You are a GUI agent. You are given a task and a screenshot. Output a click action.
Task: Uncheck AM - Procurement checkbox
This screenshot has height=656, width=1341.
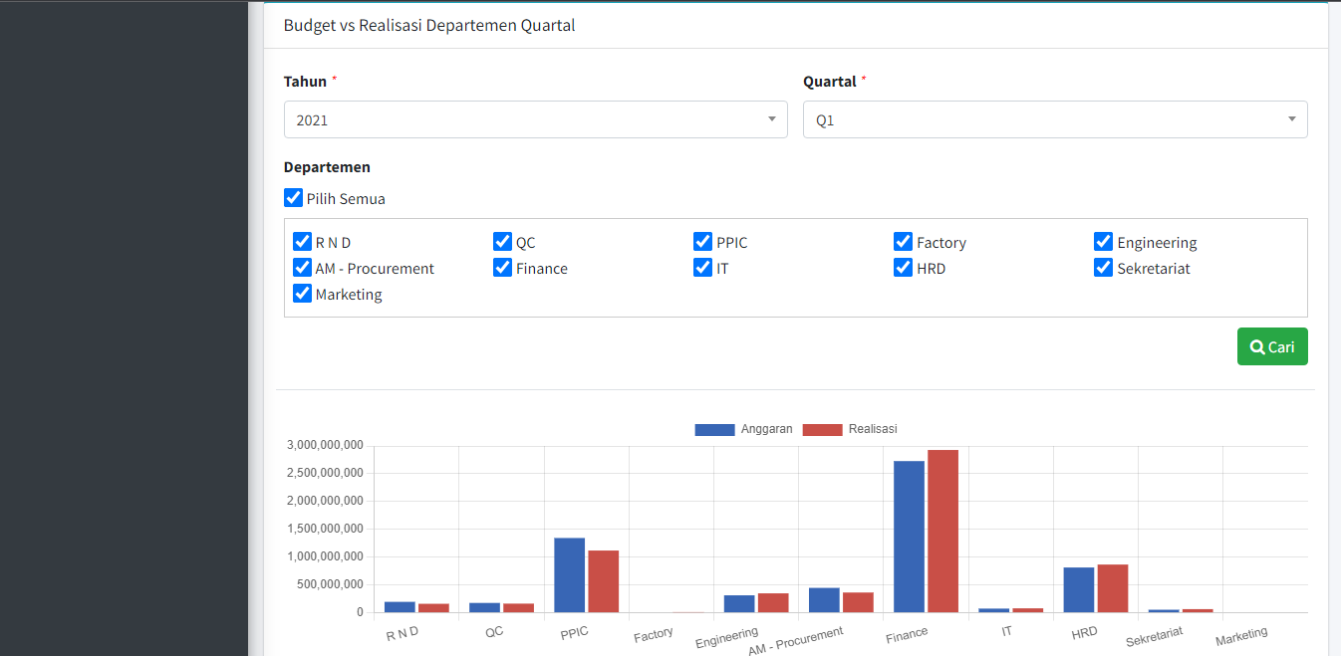tap(302, 268)
